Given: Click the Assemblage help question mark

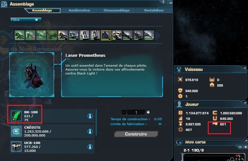Looking at the screenshot, I should pyautogui.click(x=163, y=2).
